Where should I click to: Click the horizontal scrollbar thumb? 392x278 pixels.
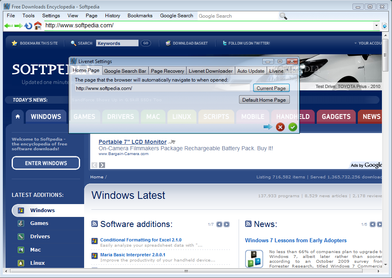click(186, 271)
